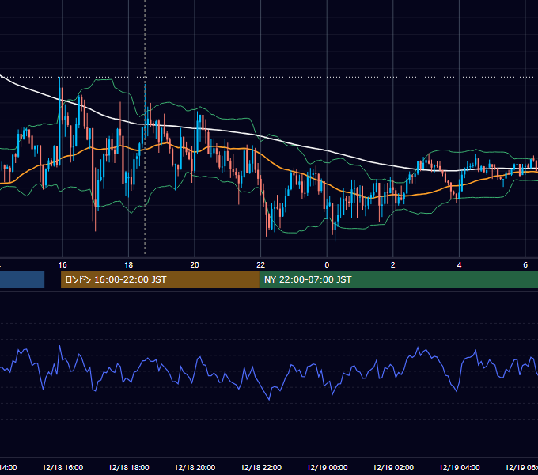The width and height of the screenshot is (538, 475).
Task: Click the 0 hour label on chart axis
Action: [327, 265]
